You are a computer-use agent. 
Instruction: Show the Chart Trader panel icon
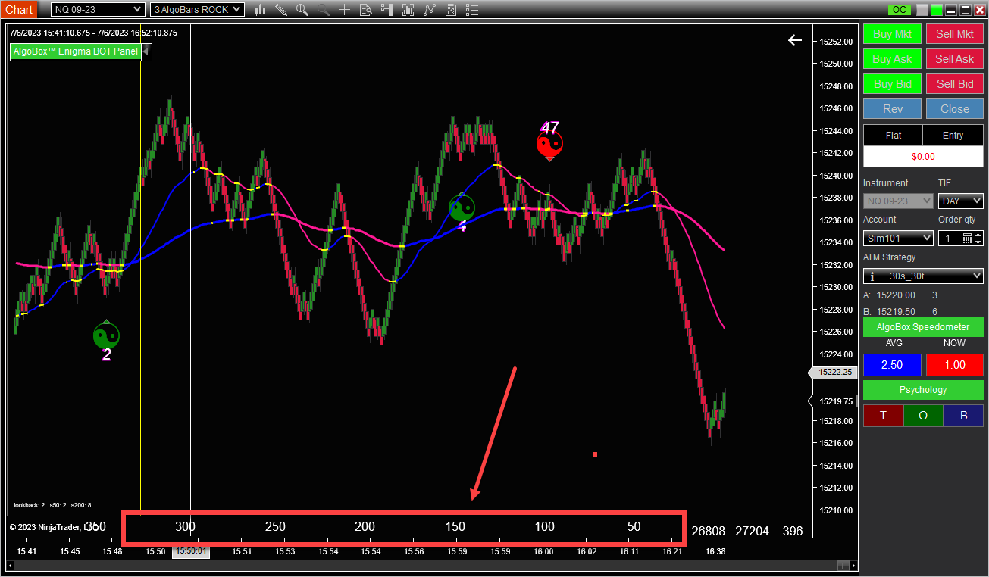387,10
